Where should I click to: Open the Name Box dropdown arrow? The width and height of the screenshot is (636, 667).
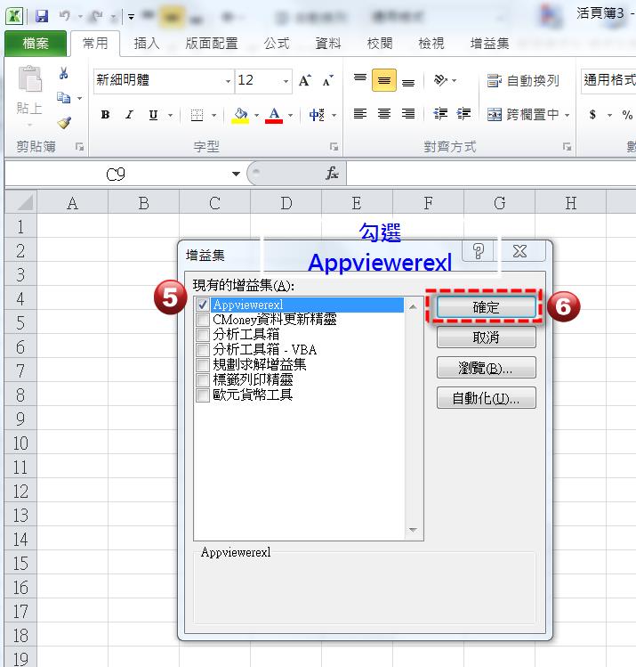coord(236,174)
